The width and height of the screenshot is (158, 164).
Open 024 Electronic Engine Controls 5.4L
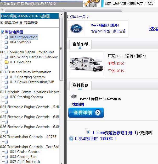click(x=30, y=107)
